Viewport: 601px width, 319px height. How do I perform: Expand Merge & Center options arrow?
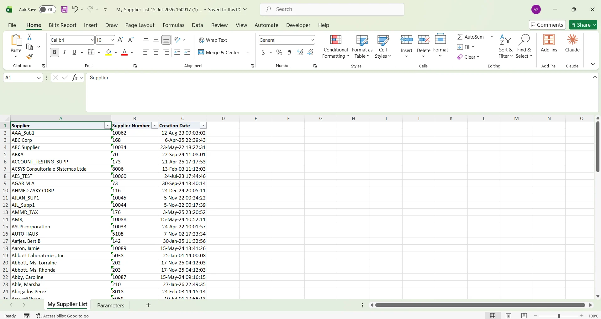(247, 52)
